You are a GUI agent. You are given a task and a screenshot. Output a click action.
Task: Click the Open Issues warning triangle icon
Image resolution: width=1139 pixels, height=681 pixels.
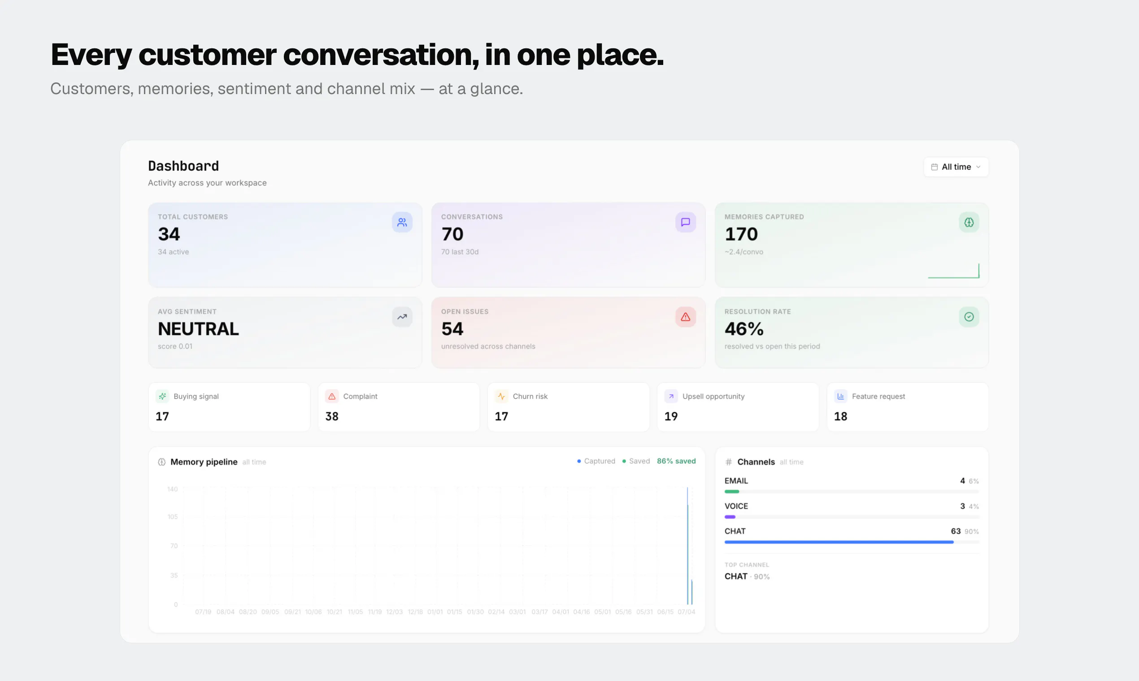coord(685,317)
